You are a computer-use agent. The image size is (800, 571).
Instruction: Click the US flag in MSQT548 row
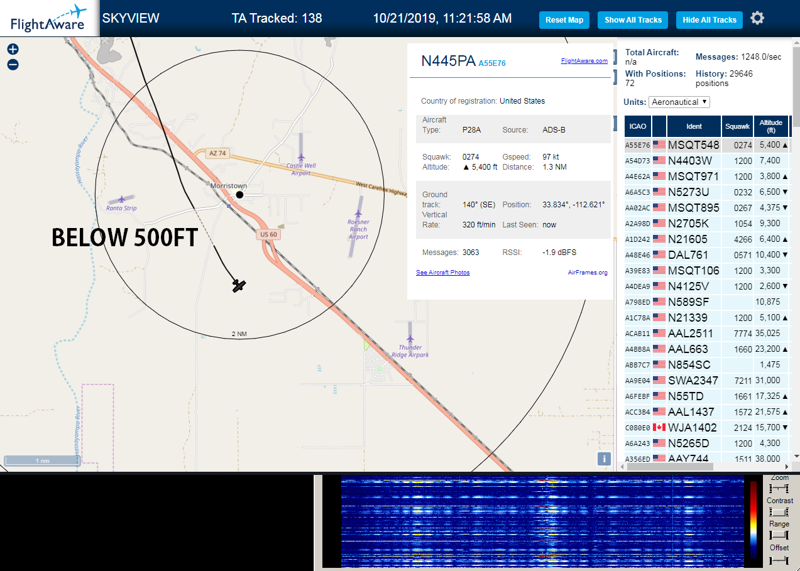tap(659, 144)
